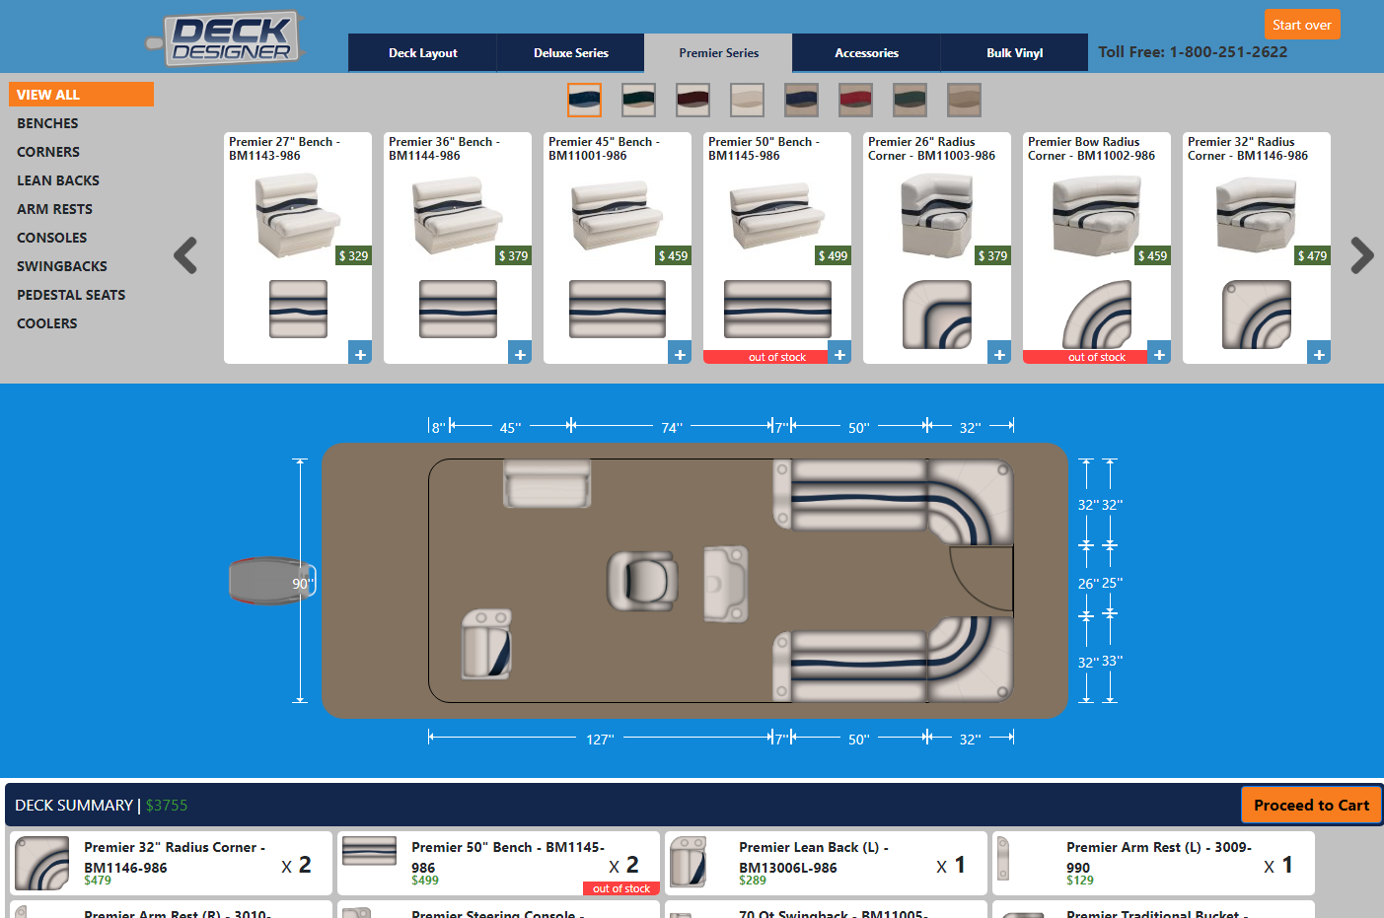
Task: Add Premier 36" Bench using plus icon
Action: (520, 354)
